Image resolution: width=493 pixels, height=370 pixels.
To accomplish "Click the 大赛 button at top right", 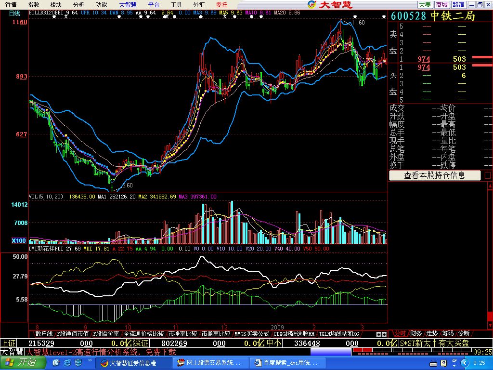I will pos(425,4).
